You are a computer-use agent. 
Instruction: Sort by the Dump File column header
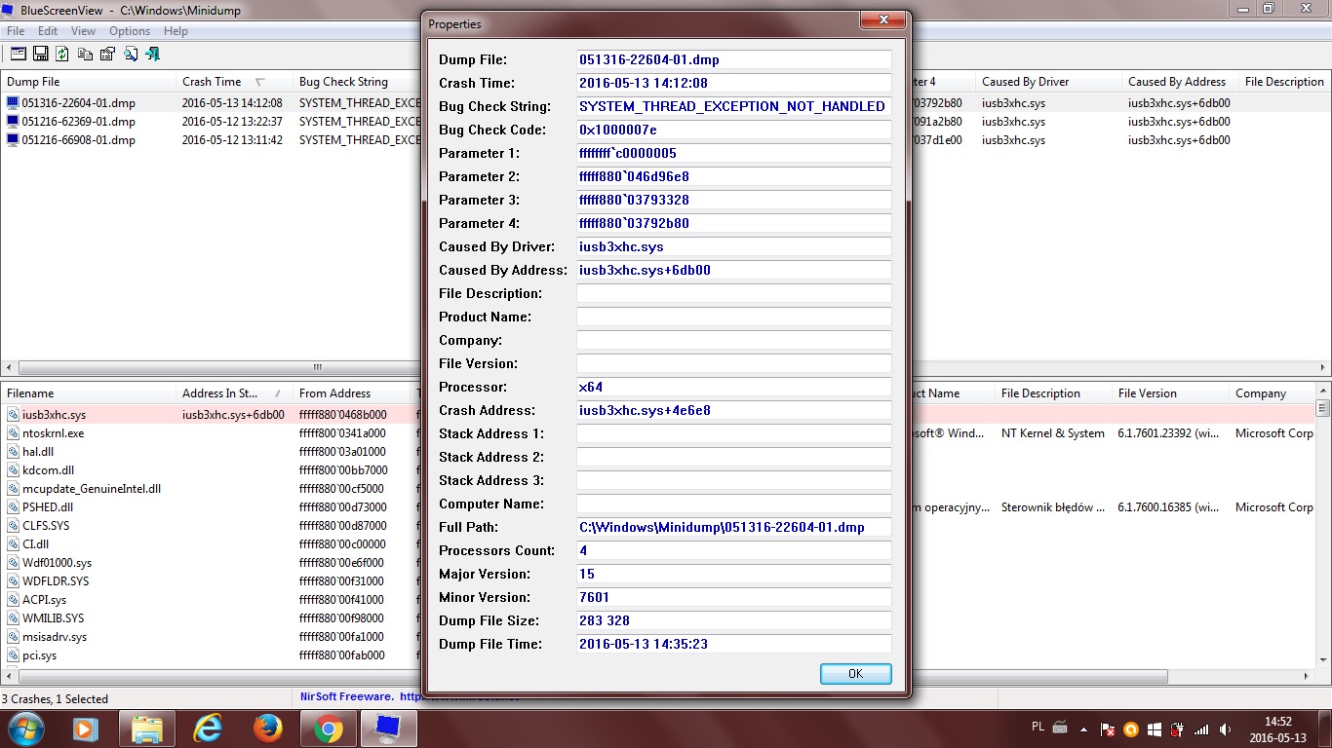(x=89, y=82)
